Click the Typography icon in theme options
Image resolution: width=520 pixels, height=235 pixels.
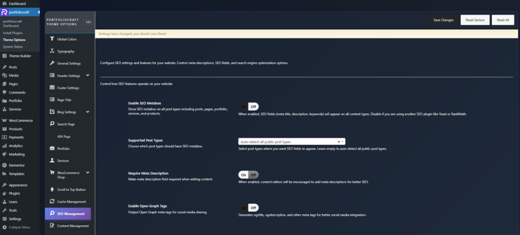click(x=52, y=51)
